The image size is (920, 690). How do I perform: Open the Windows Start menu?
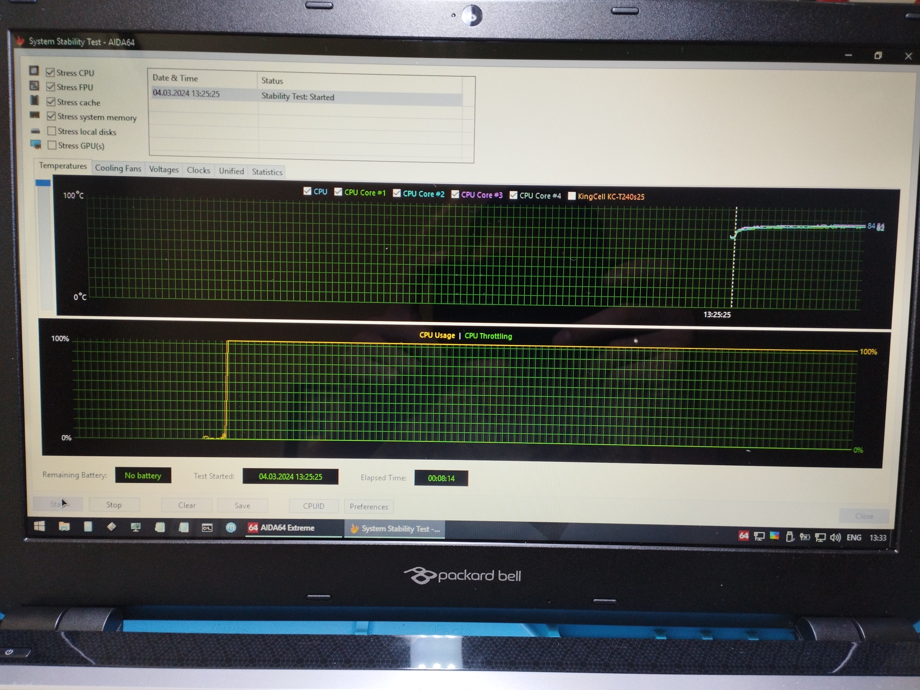39,526
